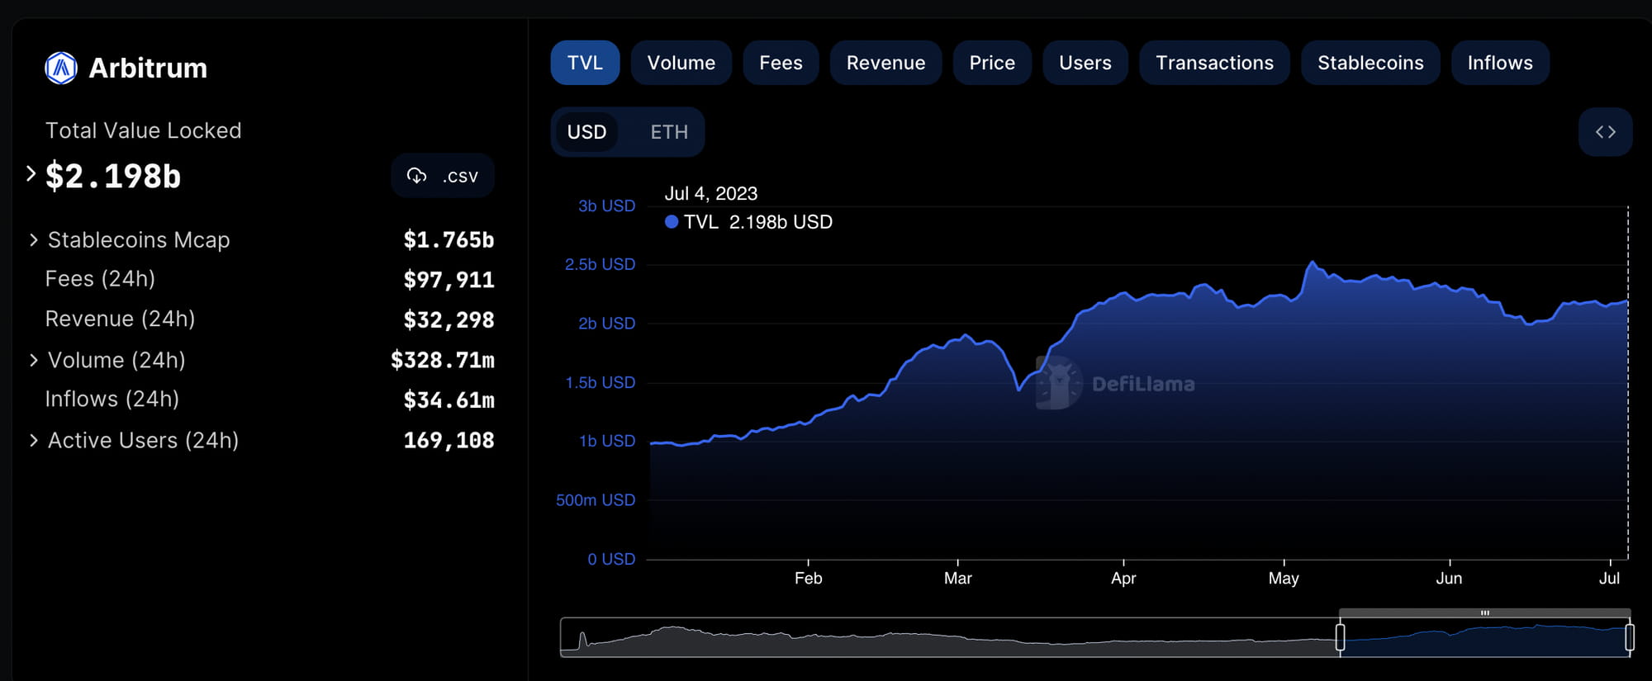
Task: Expand the Volume (24h) row
Action: point(34,361)
